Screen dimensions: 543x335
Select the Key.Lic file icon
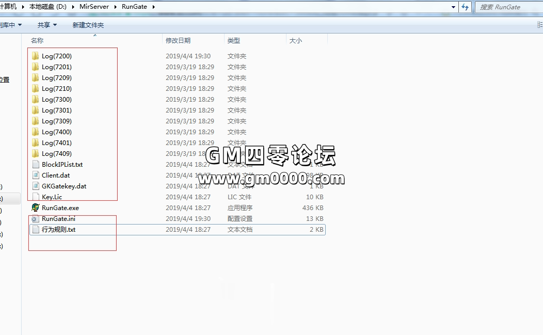pyautogui.click(x=35, y=197)
